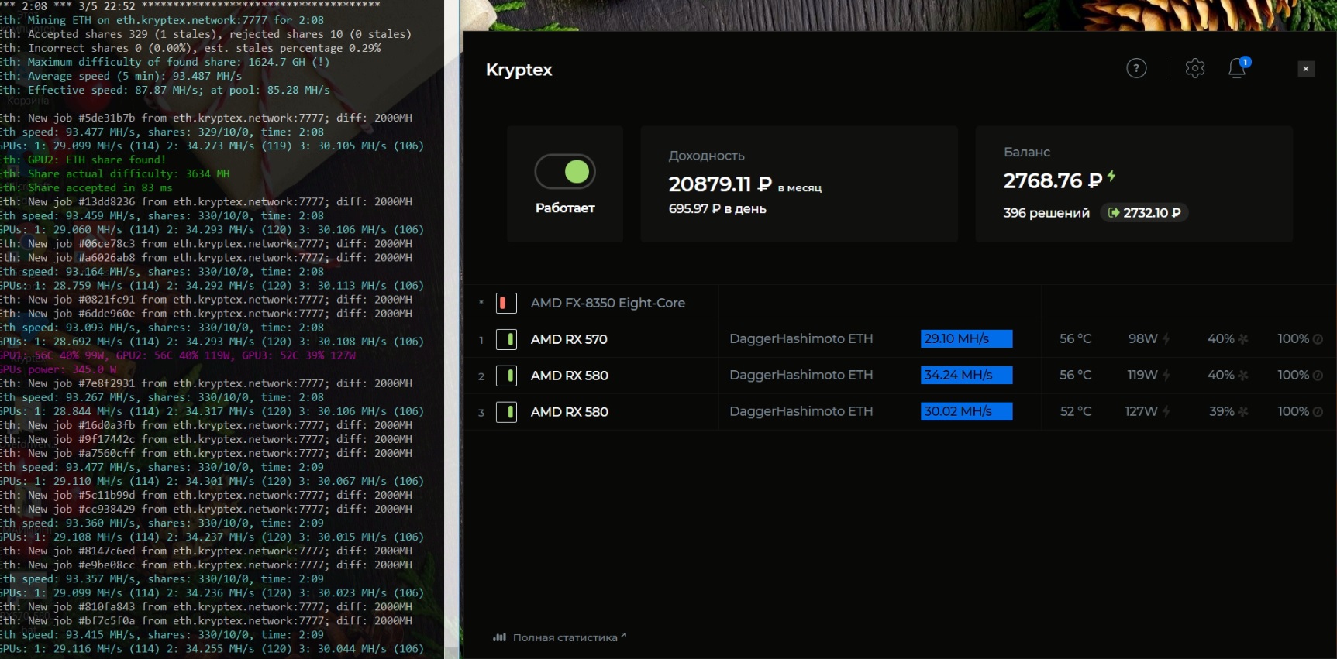Viewport: 1337px width, 659px height.
Task: Click the 'Incorrect shares 0 (0.00%)' console line
Action: tap(191, 48)
